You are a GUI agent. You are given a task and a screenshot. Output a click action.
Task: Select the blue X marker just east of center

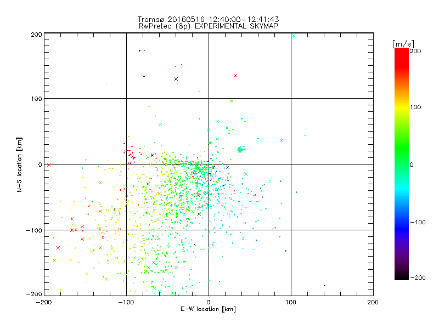(228, 167)
